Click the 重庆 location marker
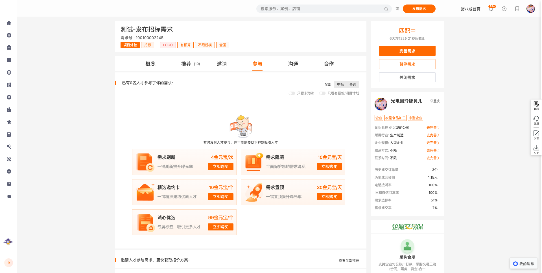The width and height of the screenshot is (542, 273). click(x=435, y=101)
